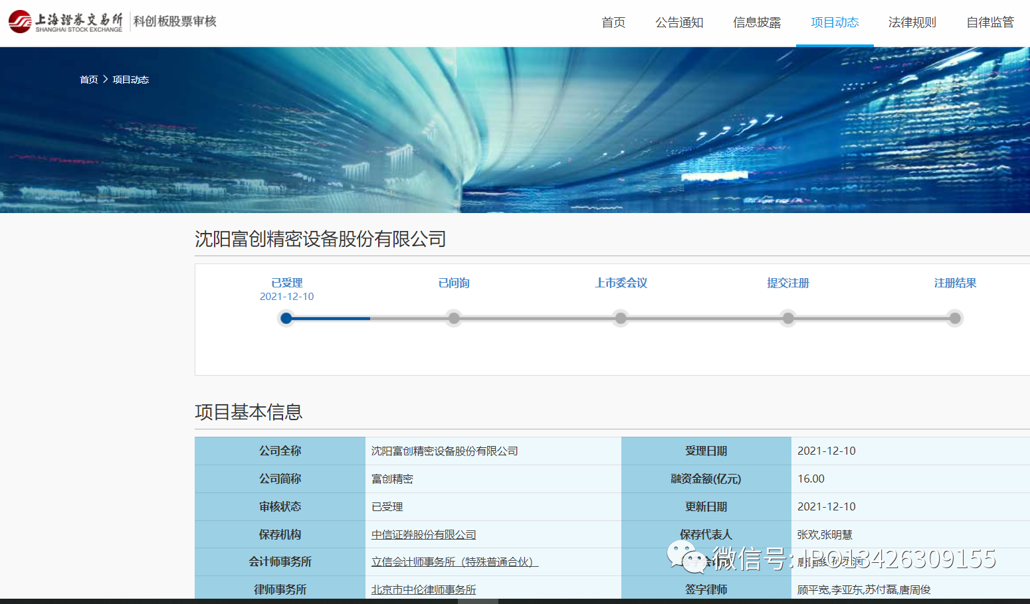Click the 公司全称 label cell
Image resolution: width=1030 pixels, height=604 pixels.
280,451
